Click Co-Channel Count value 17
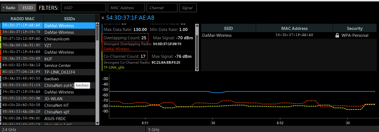Image resolution: width=379 pixels, height=132 pixels. point(143,56)
